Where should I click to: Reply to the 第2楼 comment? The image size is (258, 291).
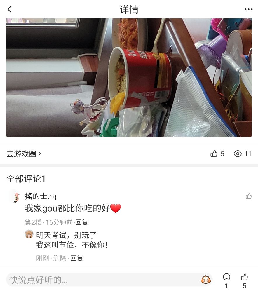(x=81, y=222)
